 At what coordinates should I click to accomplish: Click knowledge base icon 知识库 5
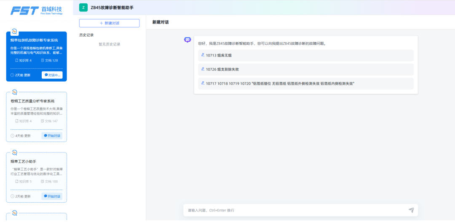click(x=16, y=182)
